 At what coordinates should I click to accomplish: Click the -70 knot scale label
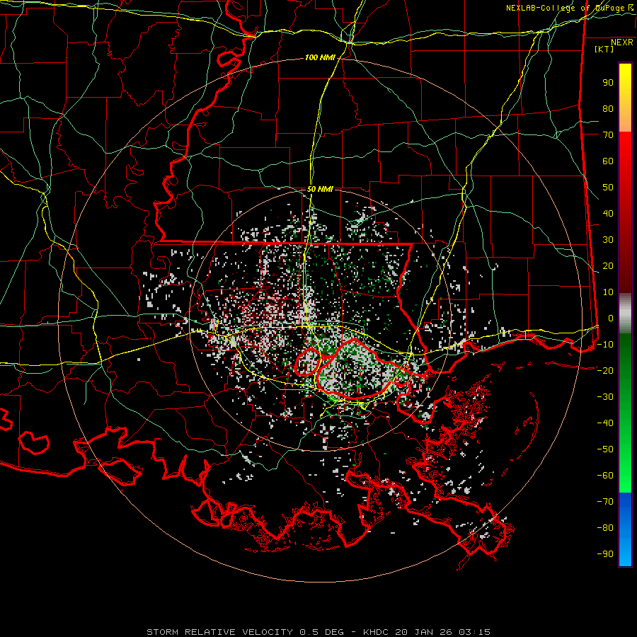[605, 501]
